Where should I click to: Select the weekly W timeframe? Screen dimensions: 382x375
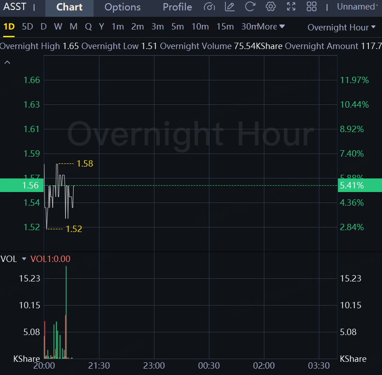58,27
